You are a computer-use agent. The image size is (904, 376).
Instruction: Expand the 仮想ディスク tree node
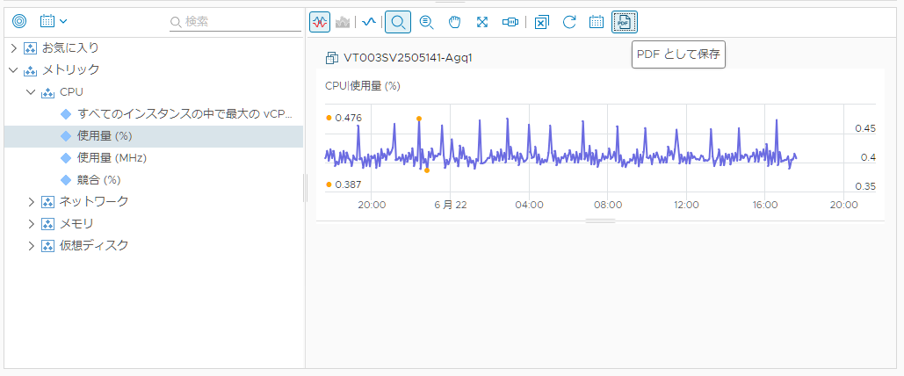coord(31,245)
